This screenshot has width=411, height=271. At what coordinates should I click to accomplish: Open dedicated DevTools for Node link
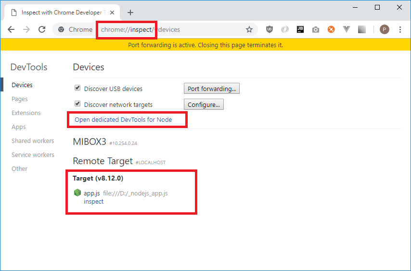(123, 119)
